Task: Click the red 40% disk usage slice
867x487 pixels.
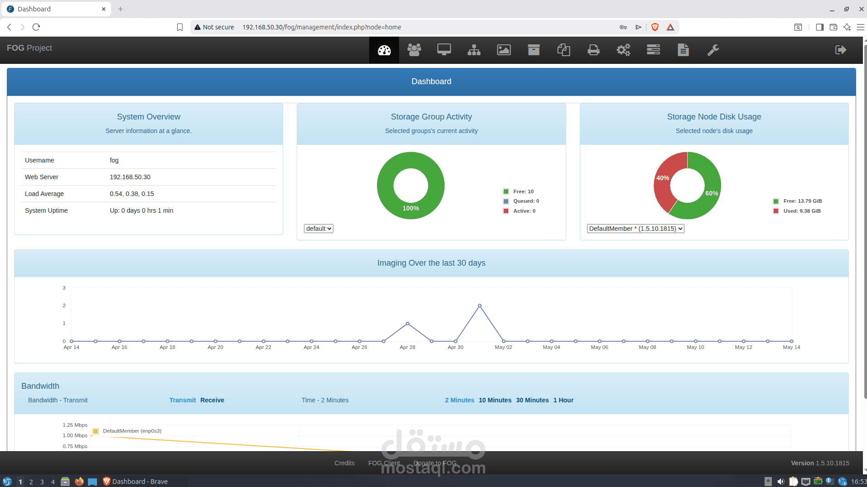Action: 663,178
